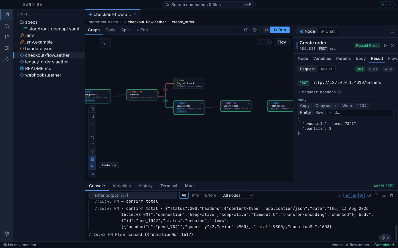
Task: Download console log with export icon
Action: pyautogui.click(x=384, y=195)
